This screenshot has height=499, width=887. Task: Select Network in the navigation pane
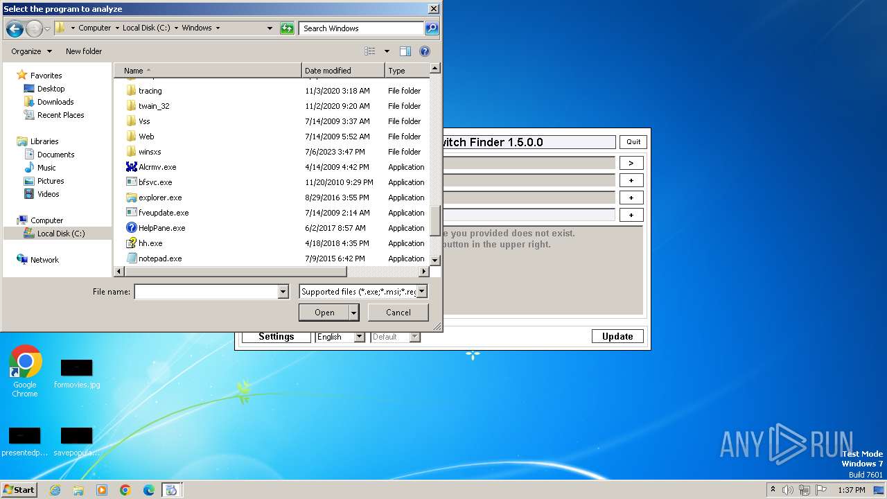(x=44, y=260)
